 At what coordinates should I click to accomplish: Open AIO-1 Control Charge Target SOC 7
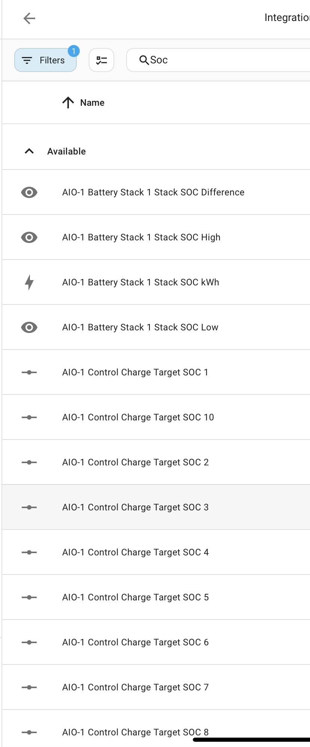point(156,687)
